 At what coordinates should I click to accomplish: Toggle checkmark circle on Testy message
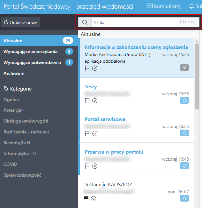pyautogui.click(x=95, y=101)
